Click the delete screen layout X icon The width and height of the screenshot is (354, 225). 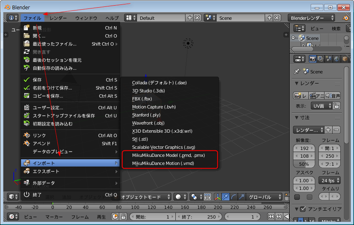197,18
